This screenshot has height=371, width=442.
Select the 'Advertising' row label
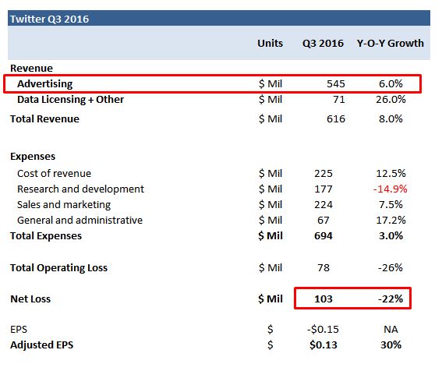pos(44,83)
